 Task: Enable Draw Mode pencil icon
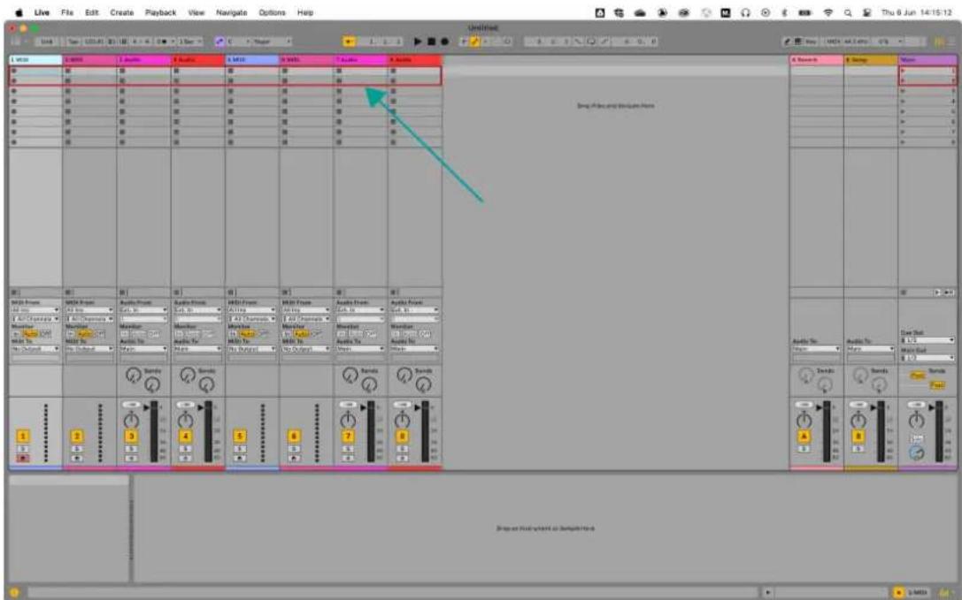click(x=787, y=41)
